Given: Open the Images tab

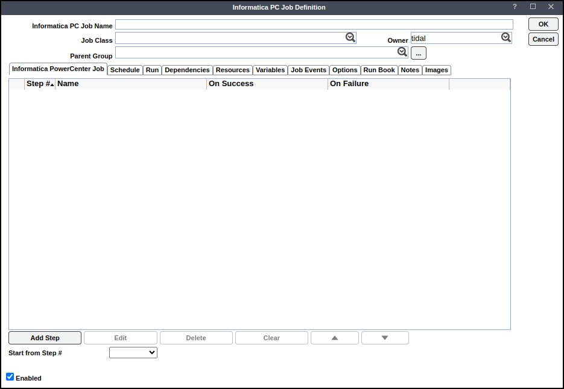Looking at the screenshot, I should tap(437, 70).
